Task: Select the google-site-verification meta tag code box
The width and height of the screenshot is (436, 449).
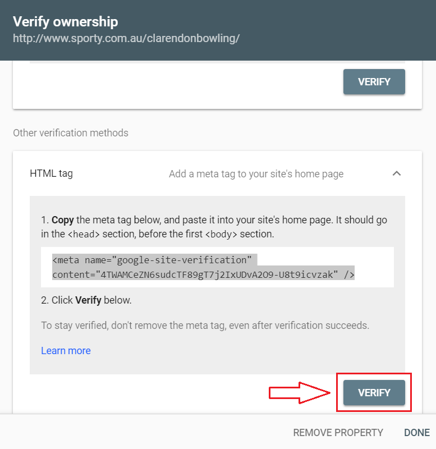Action: (217, 267)
